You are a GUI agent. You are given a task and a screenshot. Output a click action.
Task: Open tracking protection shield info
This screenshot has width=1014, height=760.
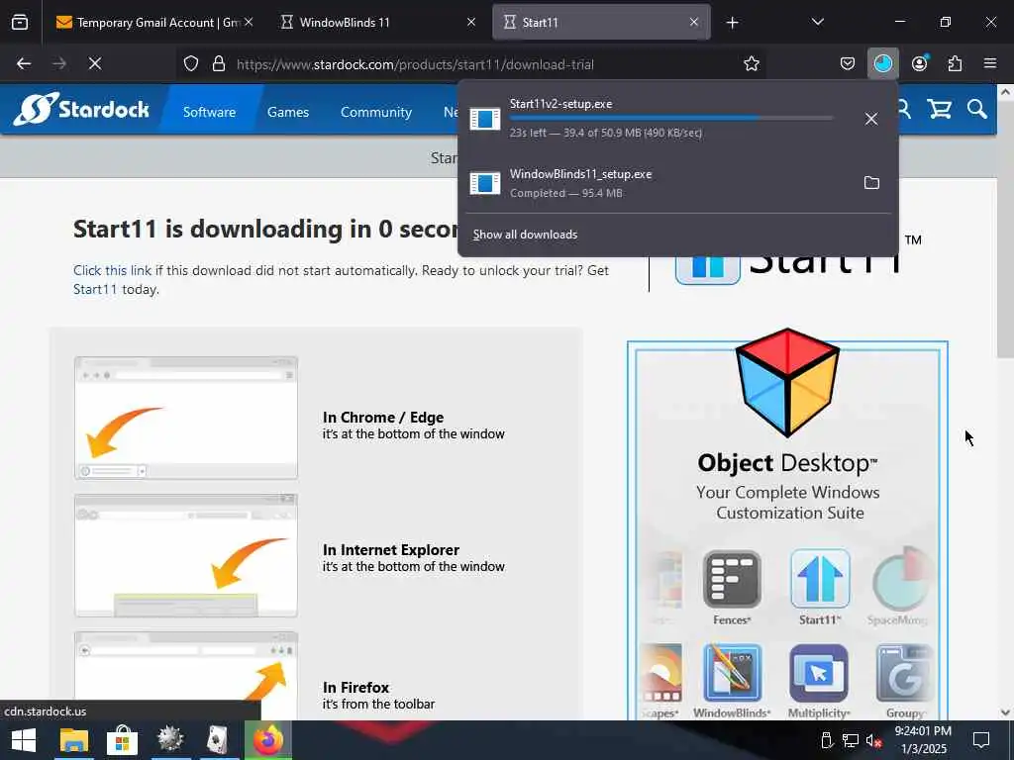[191, 64]
